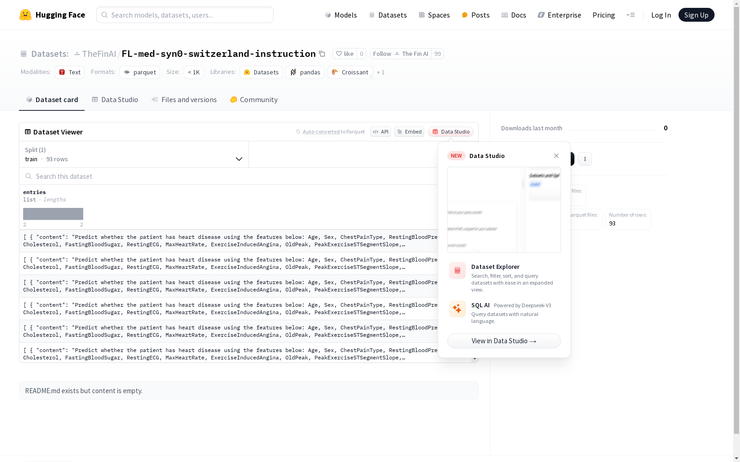
Task: Select the pandas library tag
Action: tap(305, 72)
